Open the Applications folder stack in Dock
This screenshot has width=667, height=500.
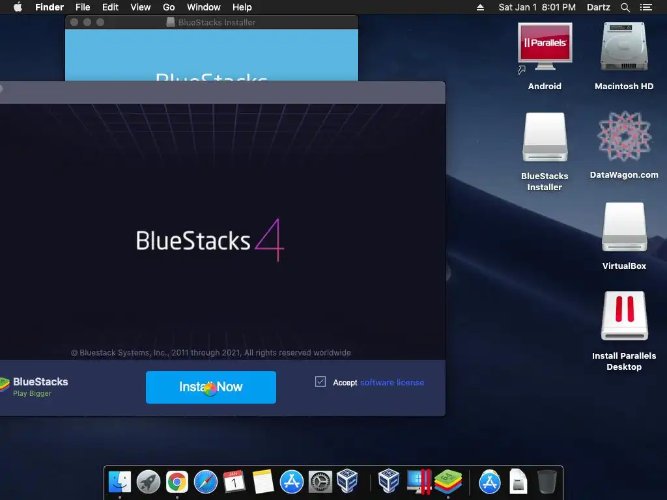(x=490, y=482)
